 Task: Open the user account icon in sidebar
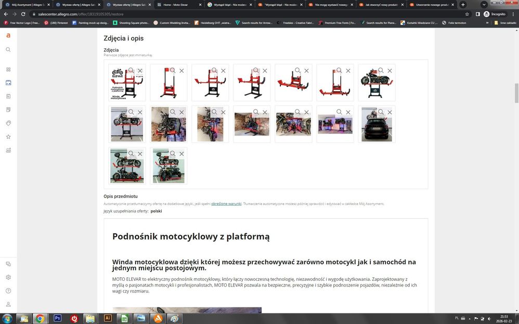point(8,304)
